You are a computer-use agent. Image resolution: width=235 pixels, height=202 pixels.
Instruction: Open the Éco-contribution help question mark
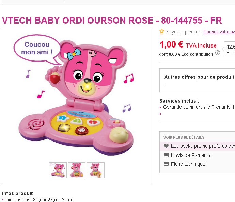pyautogui.click(x=218, y=53)
